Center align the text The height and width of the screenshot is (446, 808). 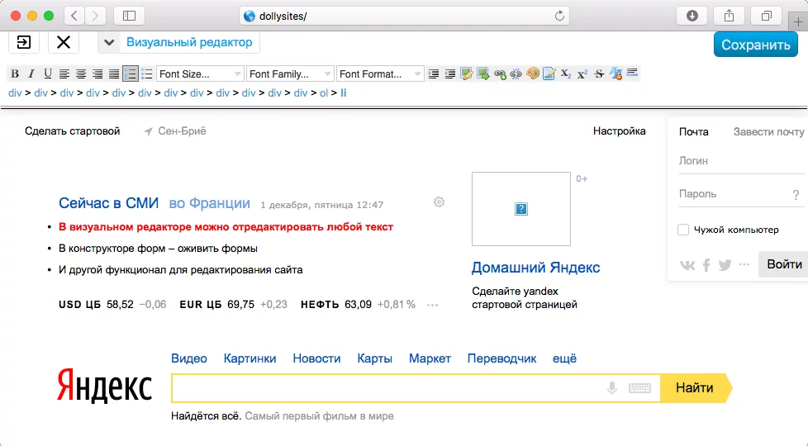click(81, 74)
